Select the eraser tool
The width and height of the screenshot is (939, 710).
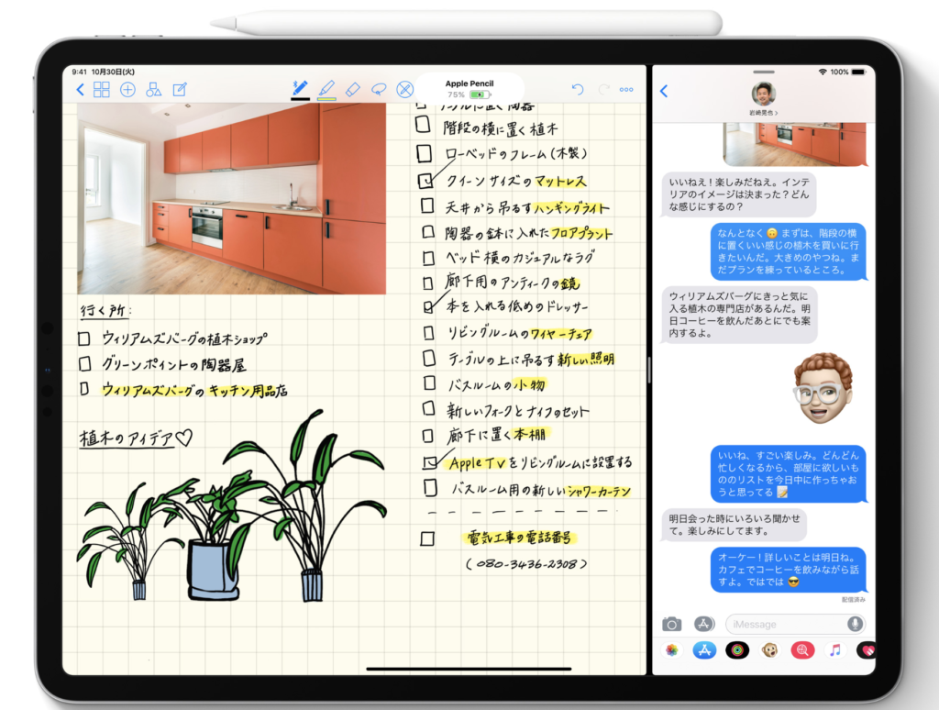point(353,89)
